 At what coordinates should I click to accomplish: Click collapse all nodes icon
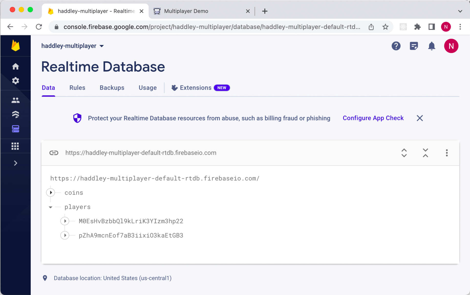pos(425,153)
